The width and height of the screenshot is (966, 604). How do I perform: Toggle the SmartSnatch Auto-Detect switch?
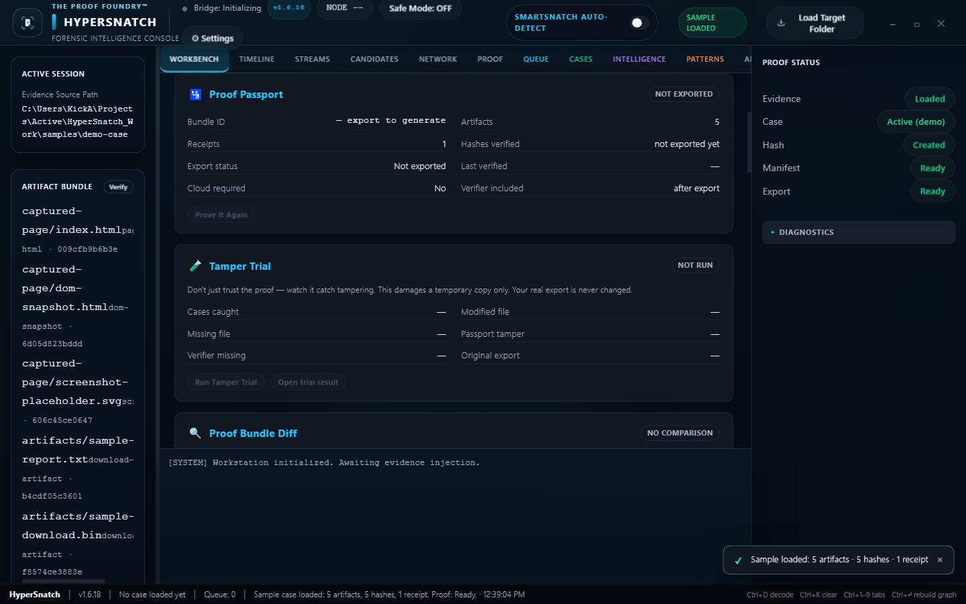pos(639,23)
